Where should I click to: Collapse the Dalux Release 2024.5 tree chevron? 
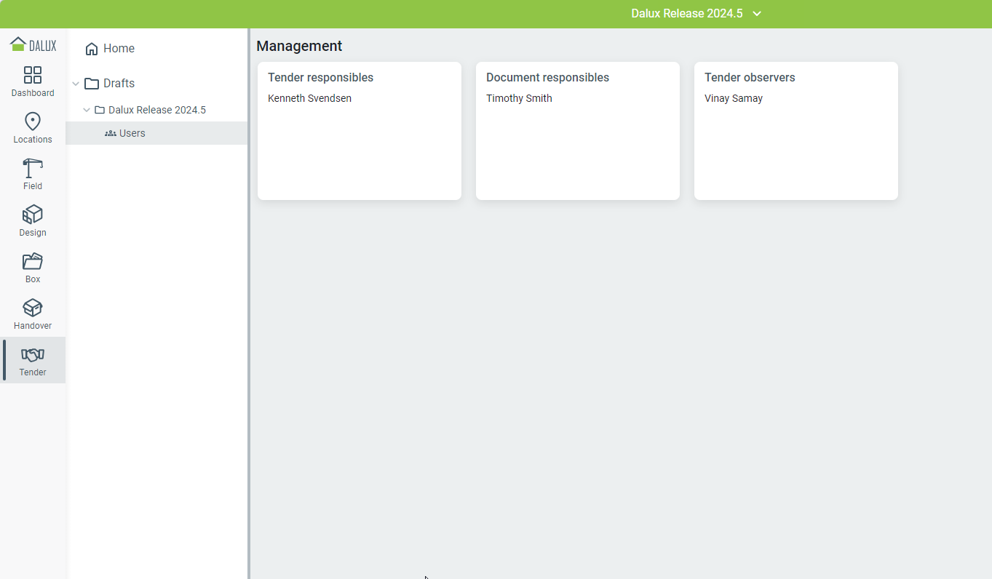87,110
